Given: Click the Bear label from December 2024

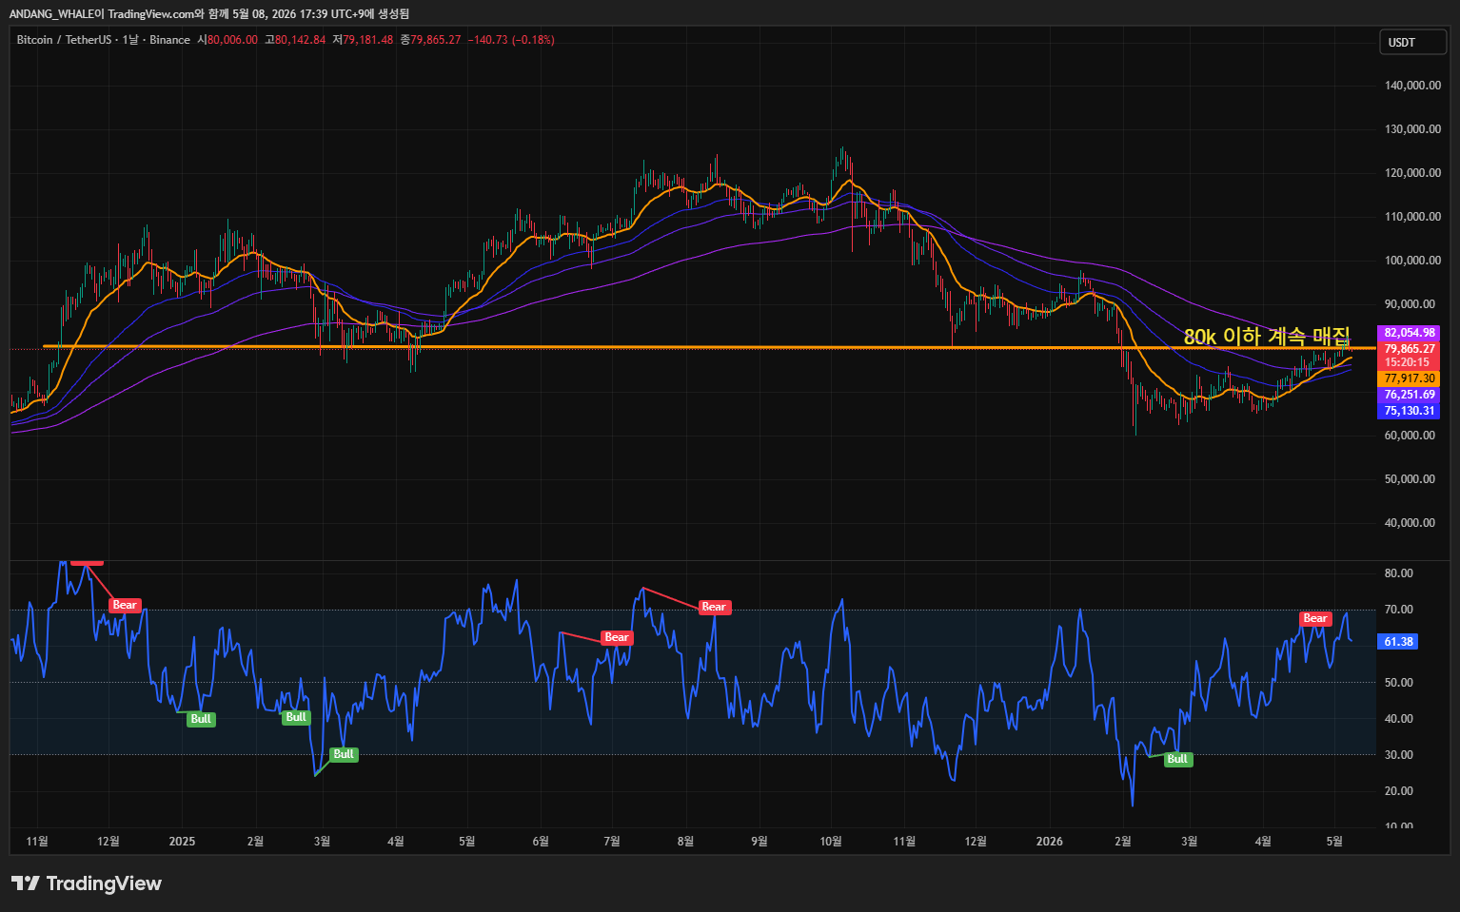Looking at the screenshot, I should (x=125, y=606).
